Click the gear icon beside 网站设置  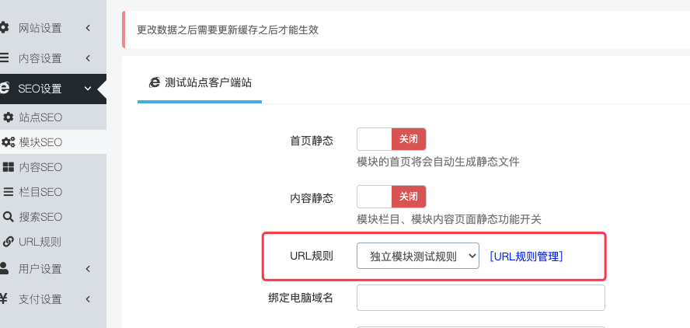tap(4, 28)
